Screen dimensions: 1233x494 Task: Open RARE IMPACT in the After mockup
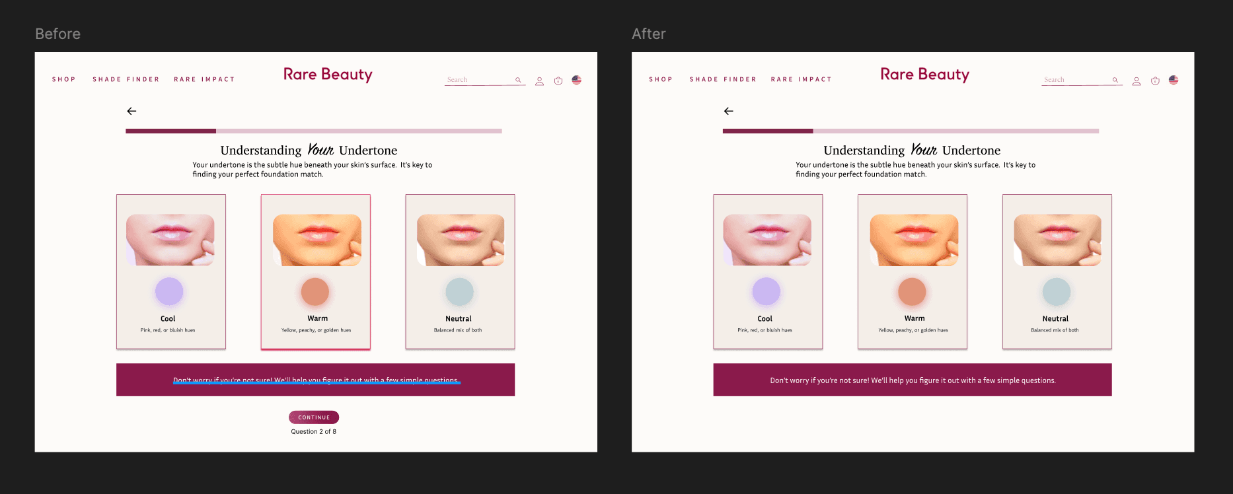tap(801, 79)
